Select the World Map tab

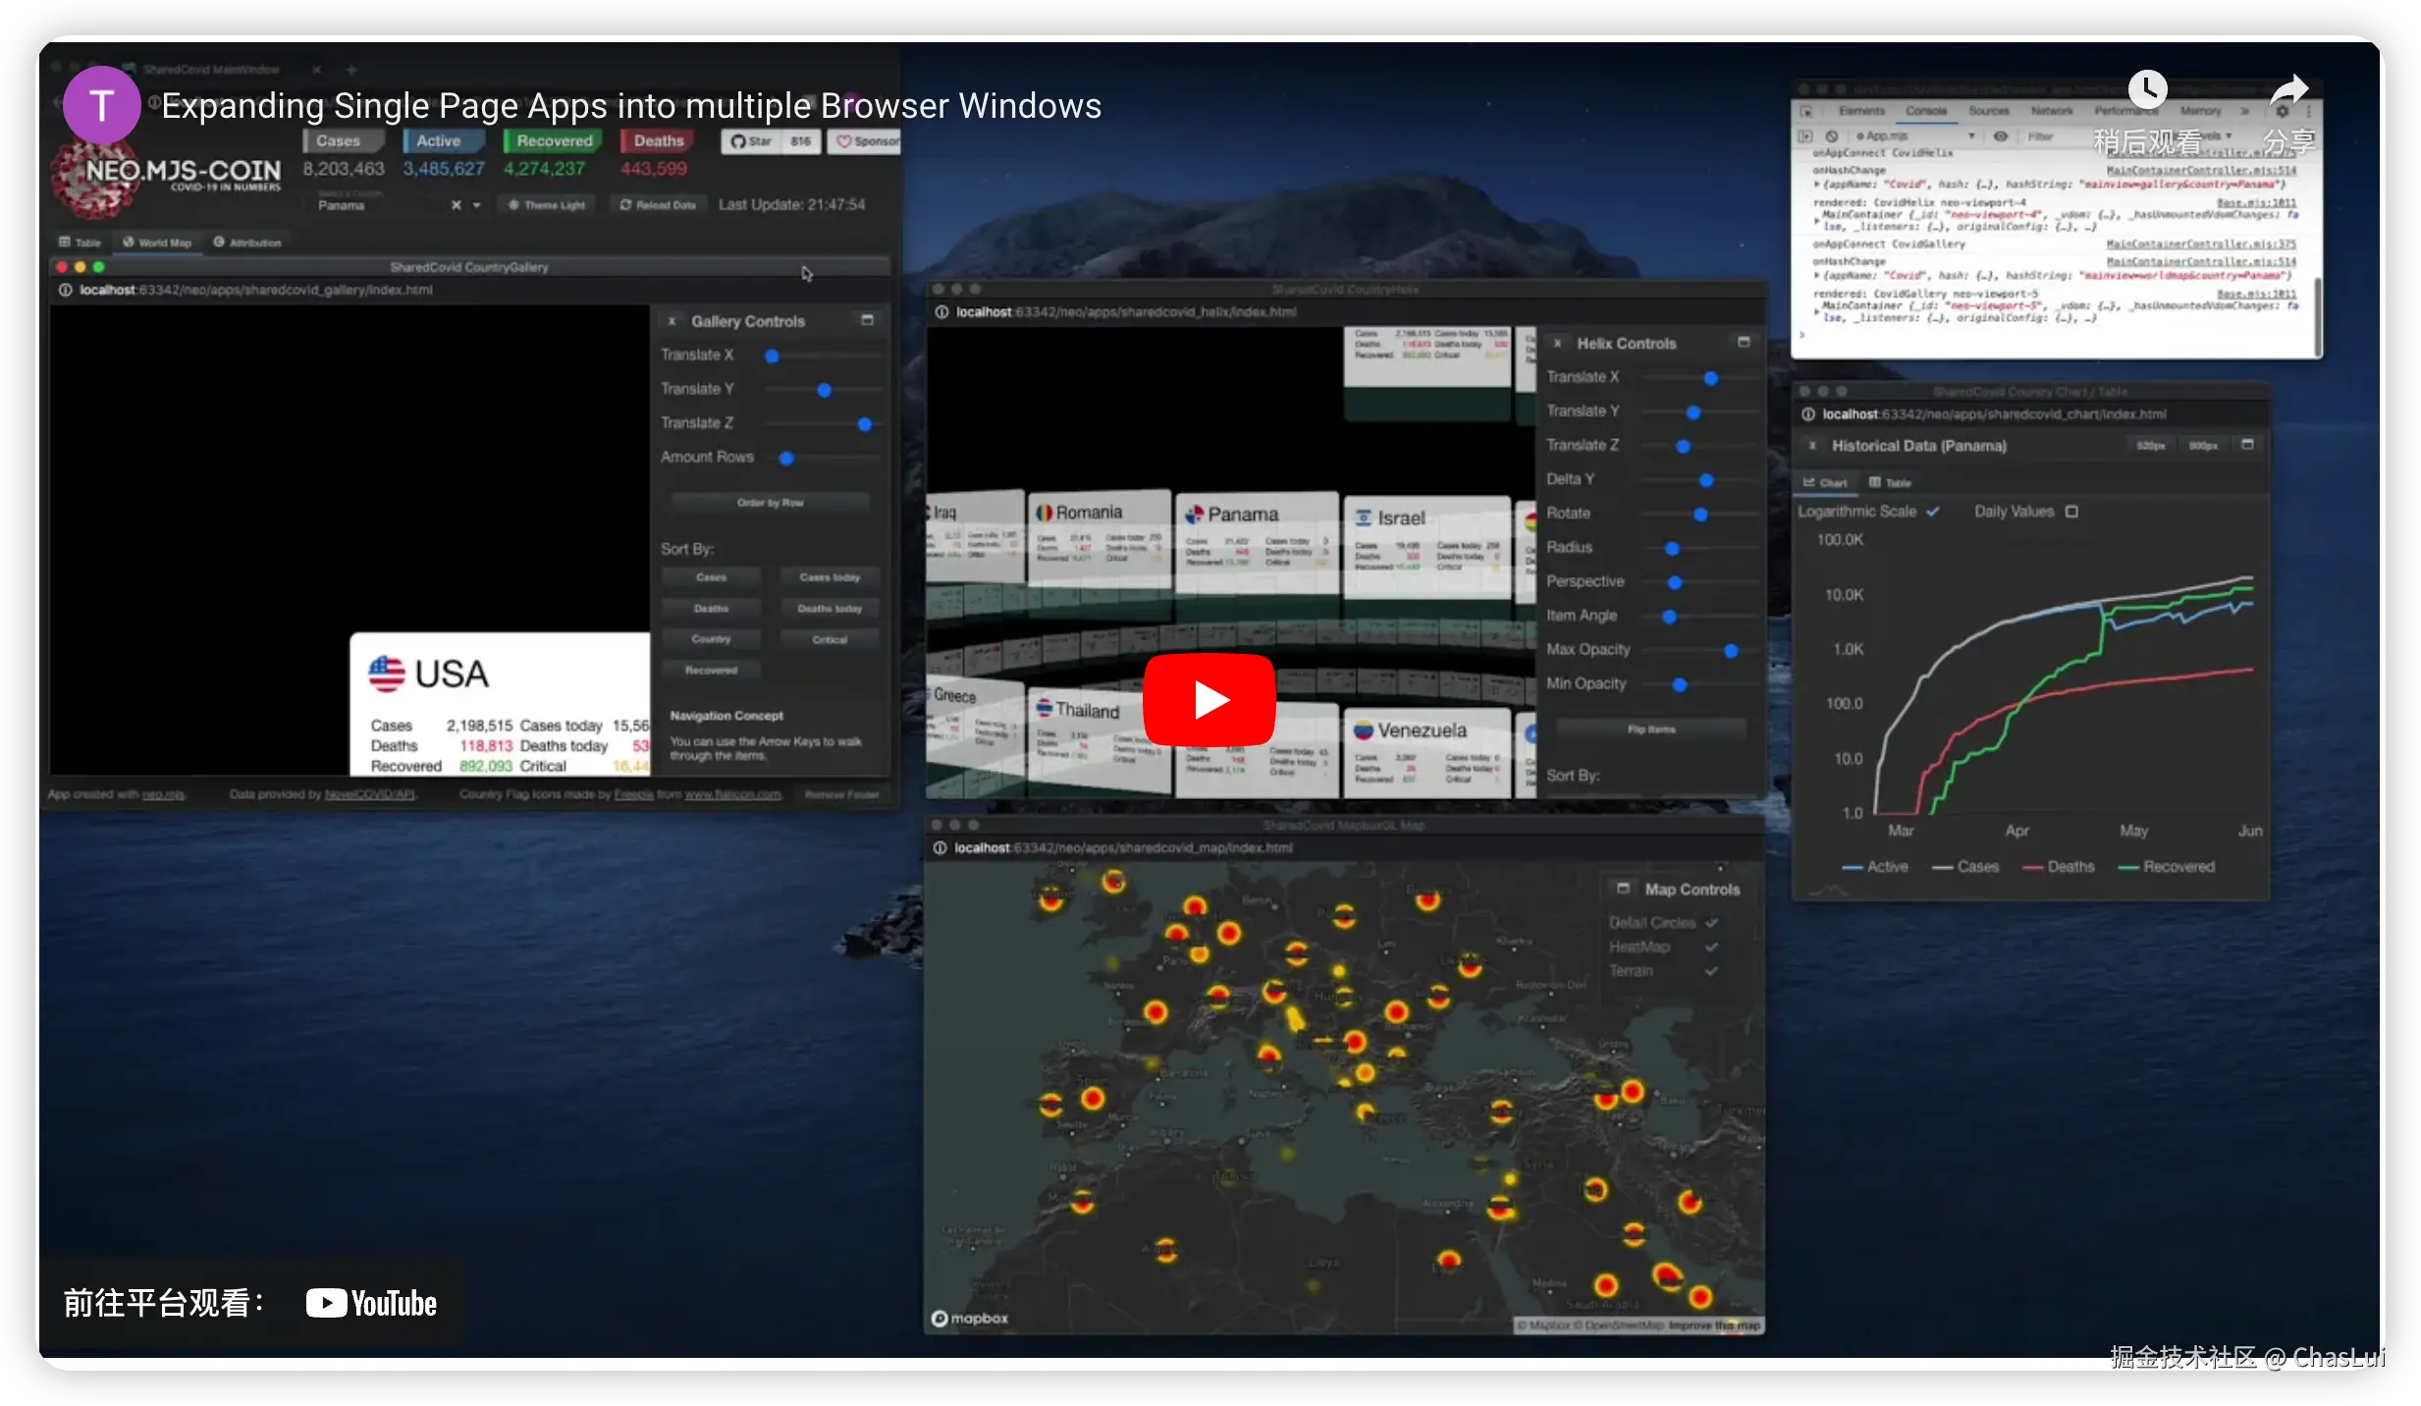coord(157,243)
